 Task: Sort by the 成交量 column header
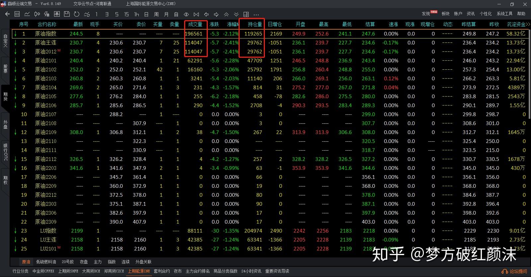click(x=195, y=24)
